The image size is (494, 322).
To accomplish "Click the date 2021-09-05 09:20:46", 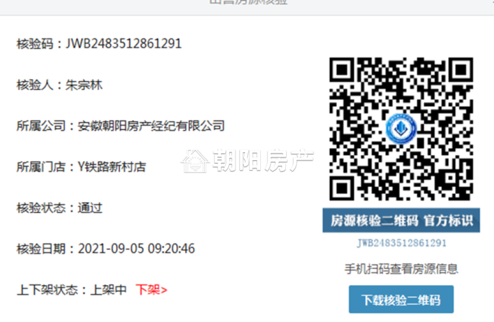I will pyautogui.click(x=137, y=249).
